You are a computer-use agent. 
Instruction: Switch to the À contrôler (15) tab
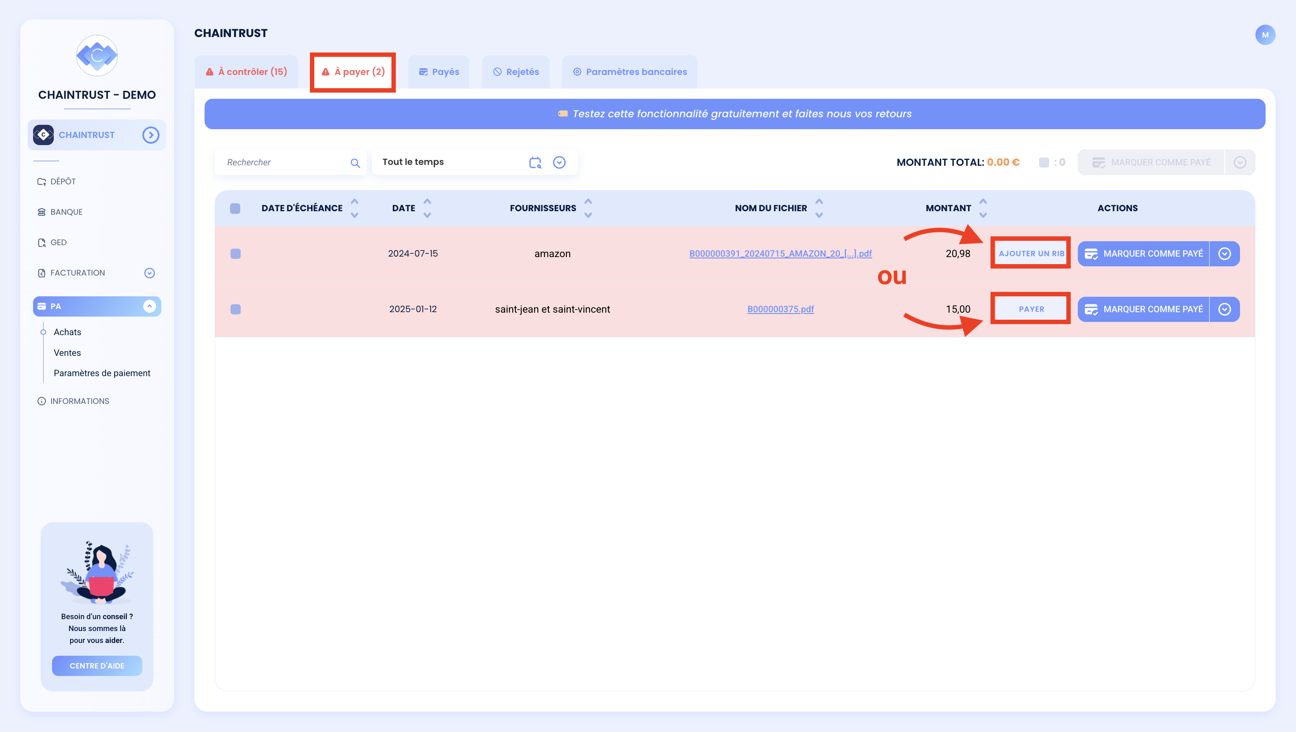[x=246, y=72]
